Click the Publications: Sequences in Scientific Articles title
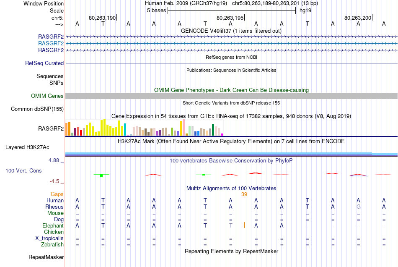The width and height of the screenshot is (398, 267). [231, 70]
